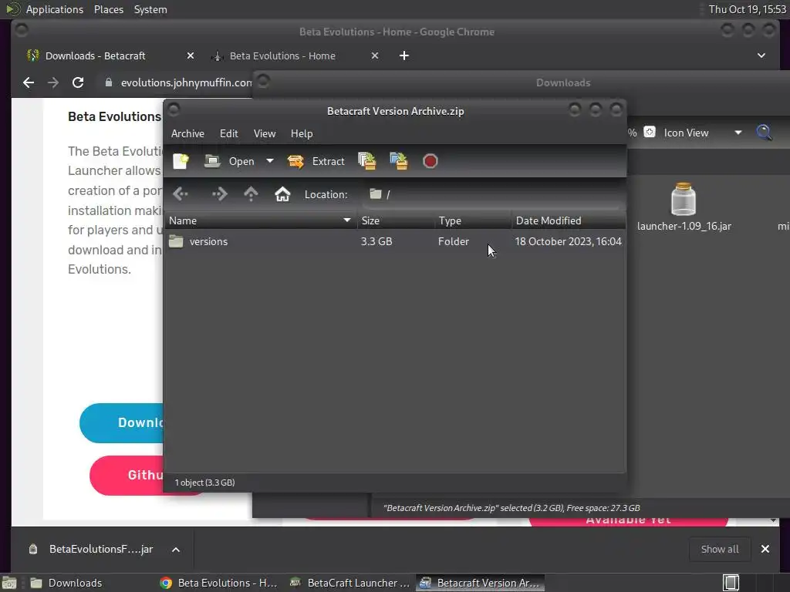Click the Chrome address bar URL

pyautogui.click(x=186, y=82)
